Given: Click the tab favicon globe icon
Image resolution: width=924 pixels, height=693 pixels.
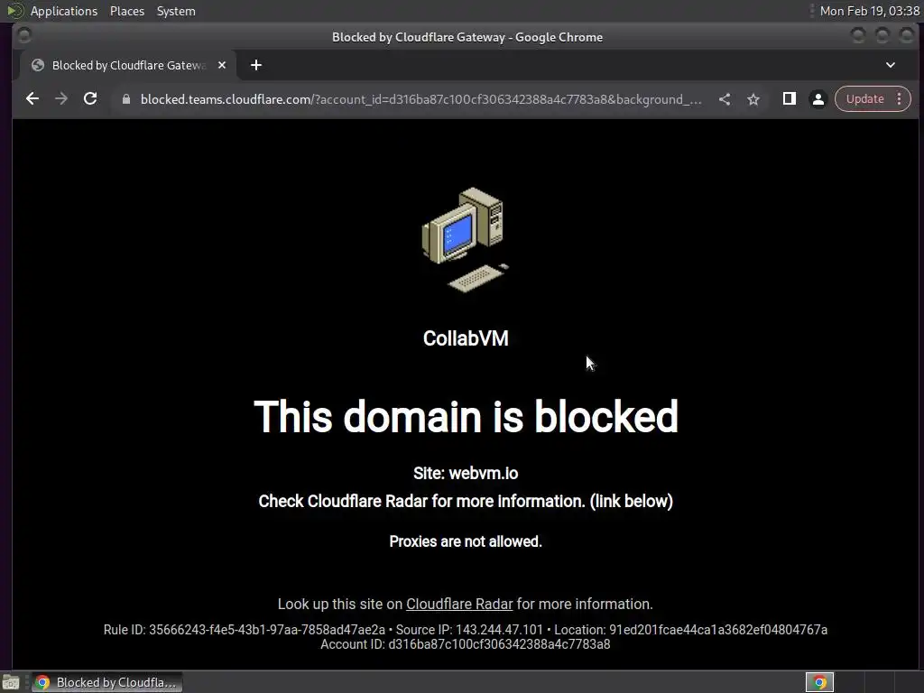Looking at the screenshot, I should 38,65.
